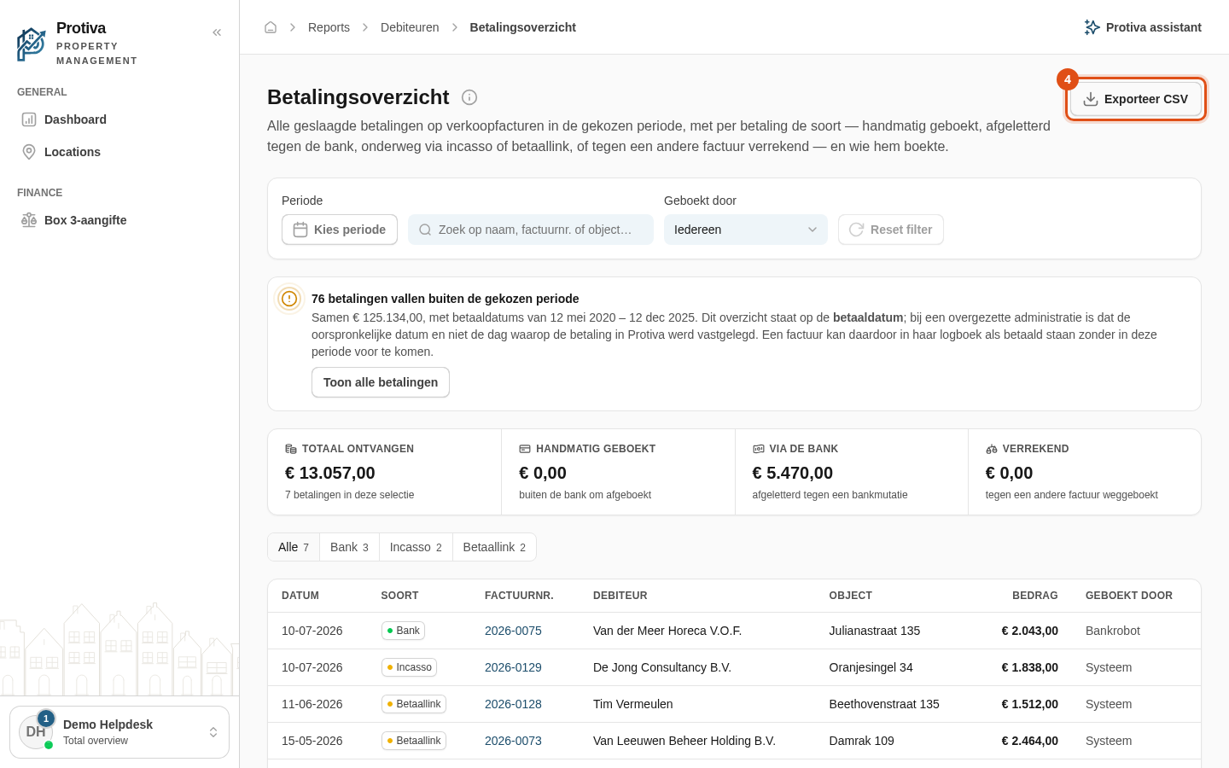Click Betaallink badge in Tim Vermeulen row
This screenshot has height=768, width=1229.
(414, 704)
